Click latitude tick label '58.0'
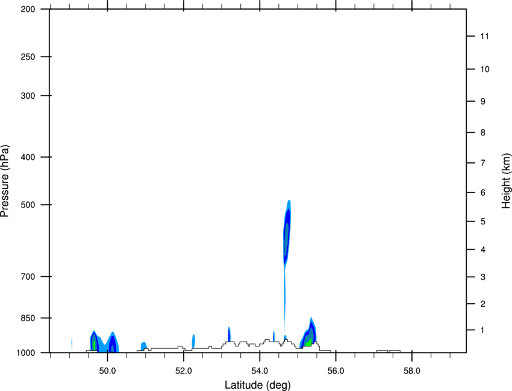The image size is (512, 391). [x=412, y=371]
